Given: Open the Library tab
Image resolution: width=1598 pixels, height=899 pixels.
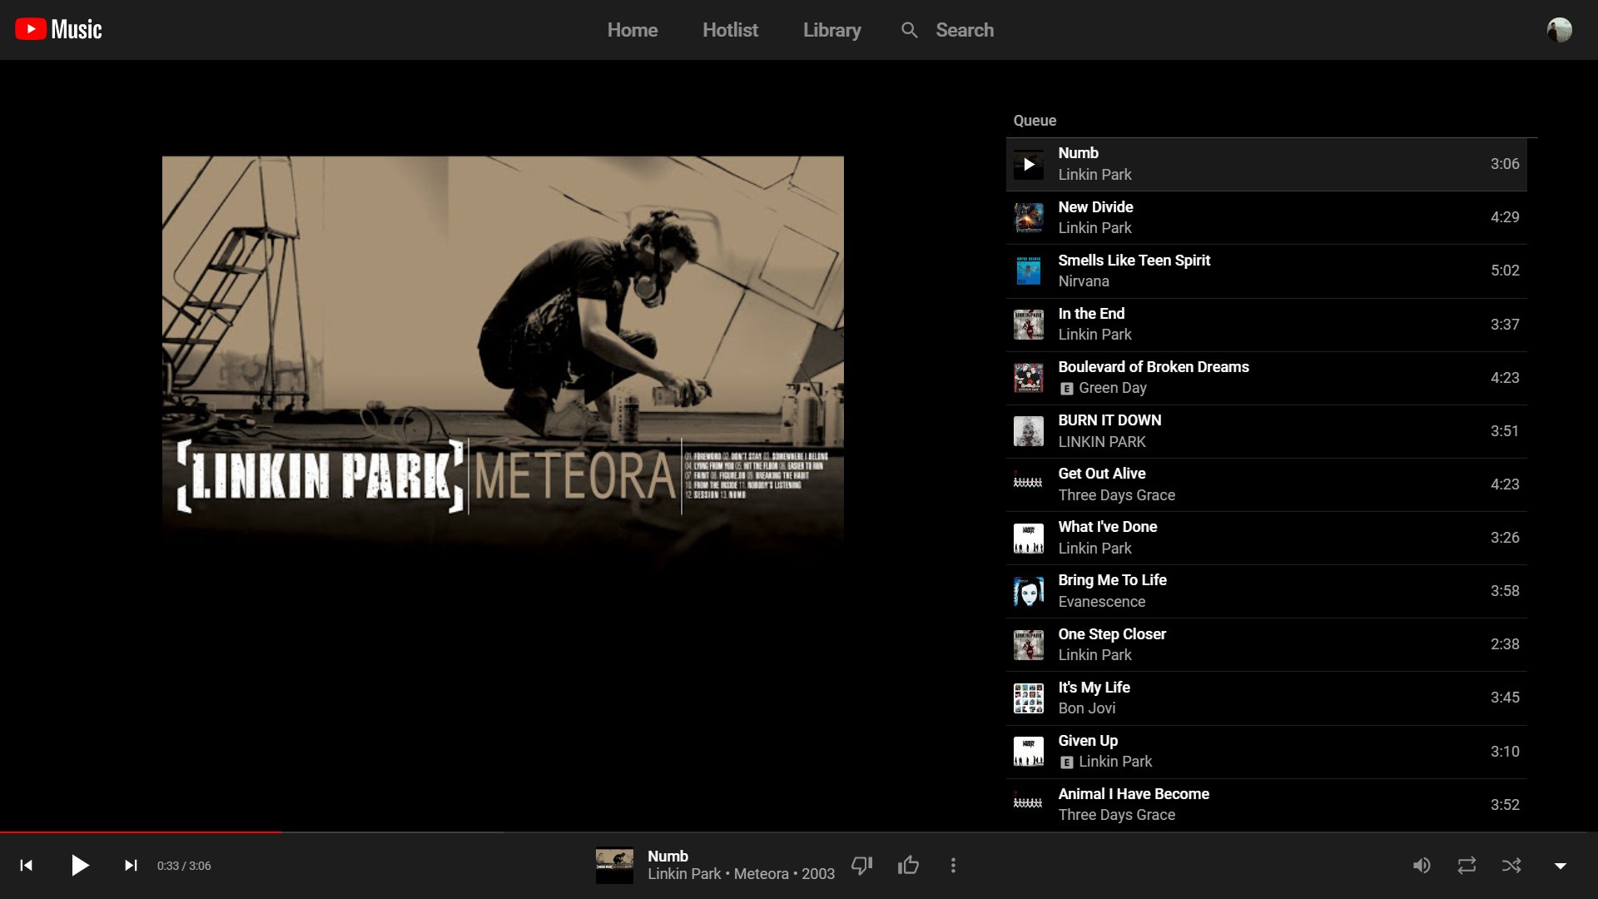Looking at the screenshot, I should pos(831,30).
